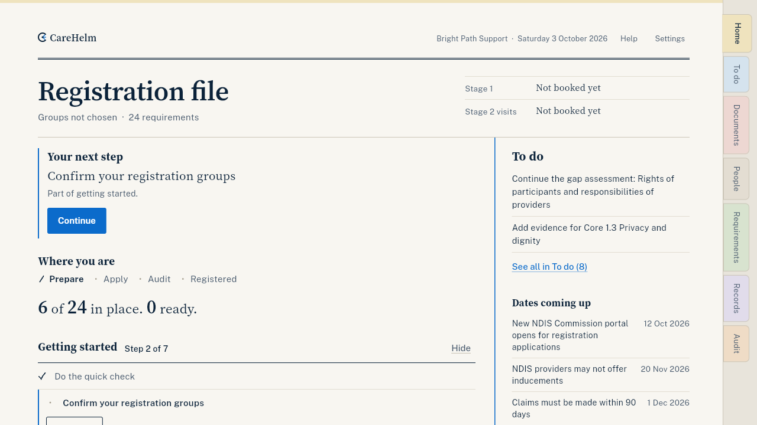Click the 12 Oct 2026 date
Viewport: 757px width, 425px height.
[667, 323]
